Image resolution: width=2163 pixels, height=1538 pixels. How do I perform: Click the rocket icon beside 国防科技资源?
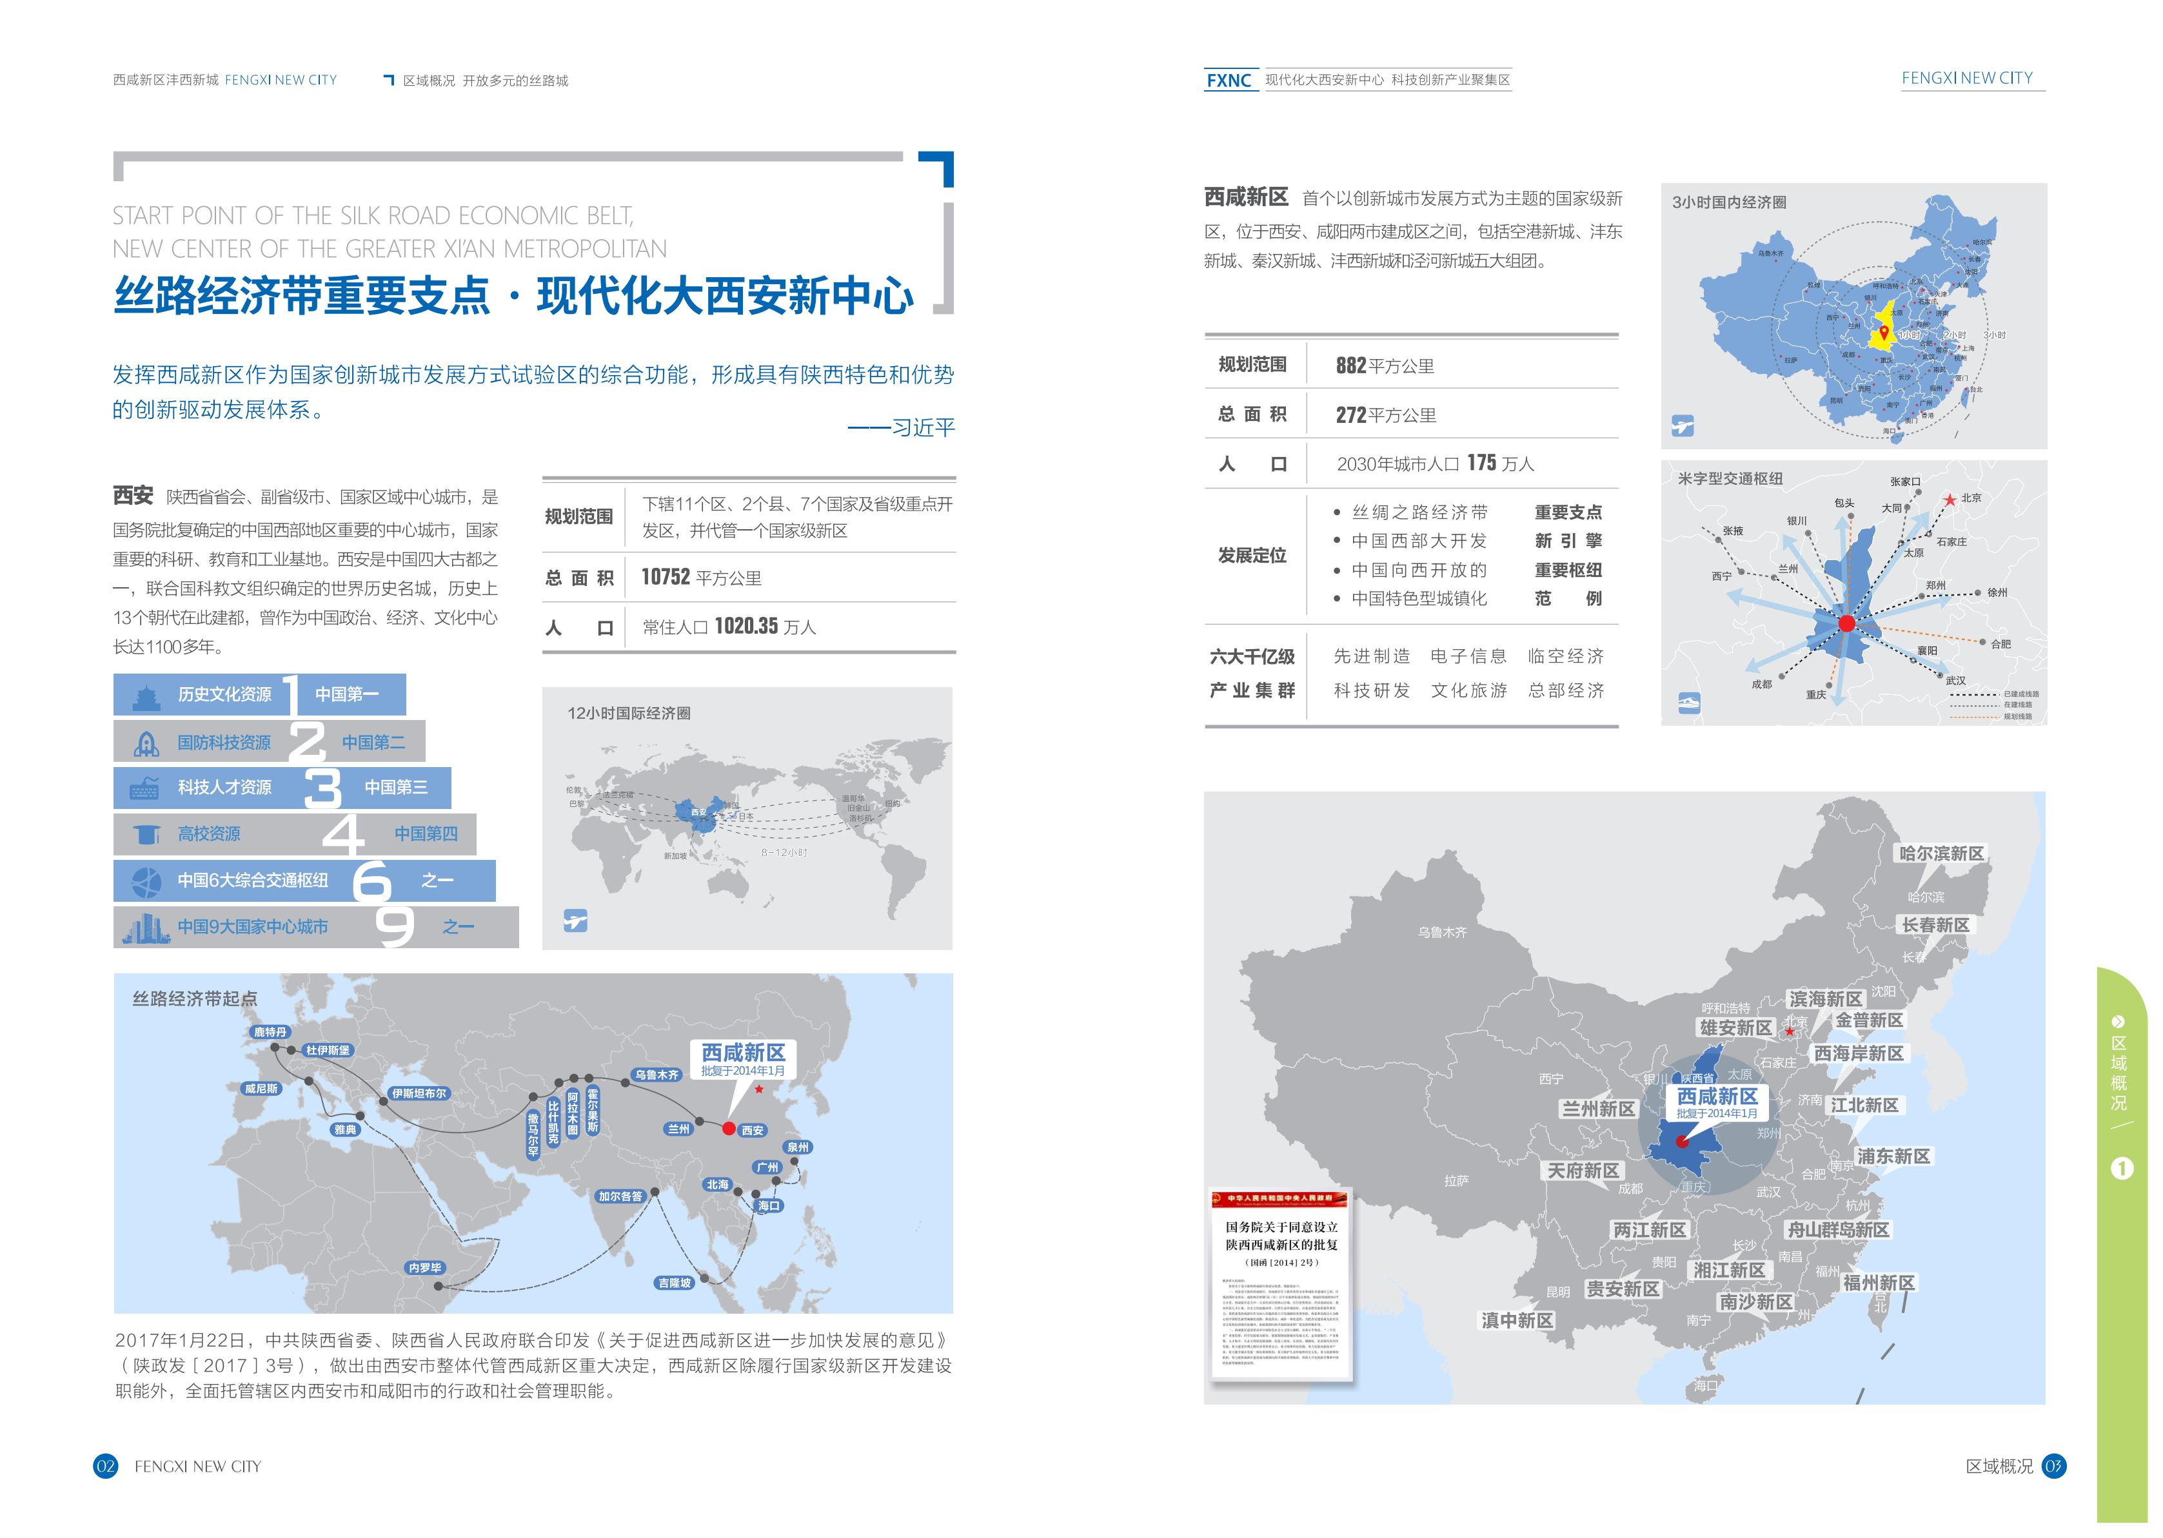[146, 743]
